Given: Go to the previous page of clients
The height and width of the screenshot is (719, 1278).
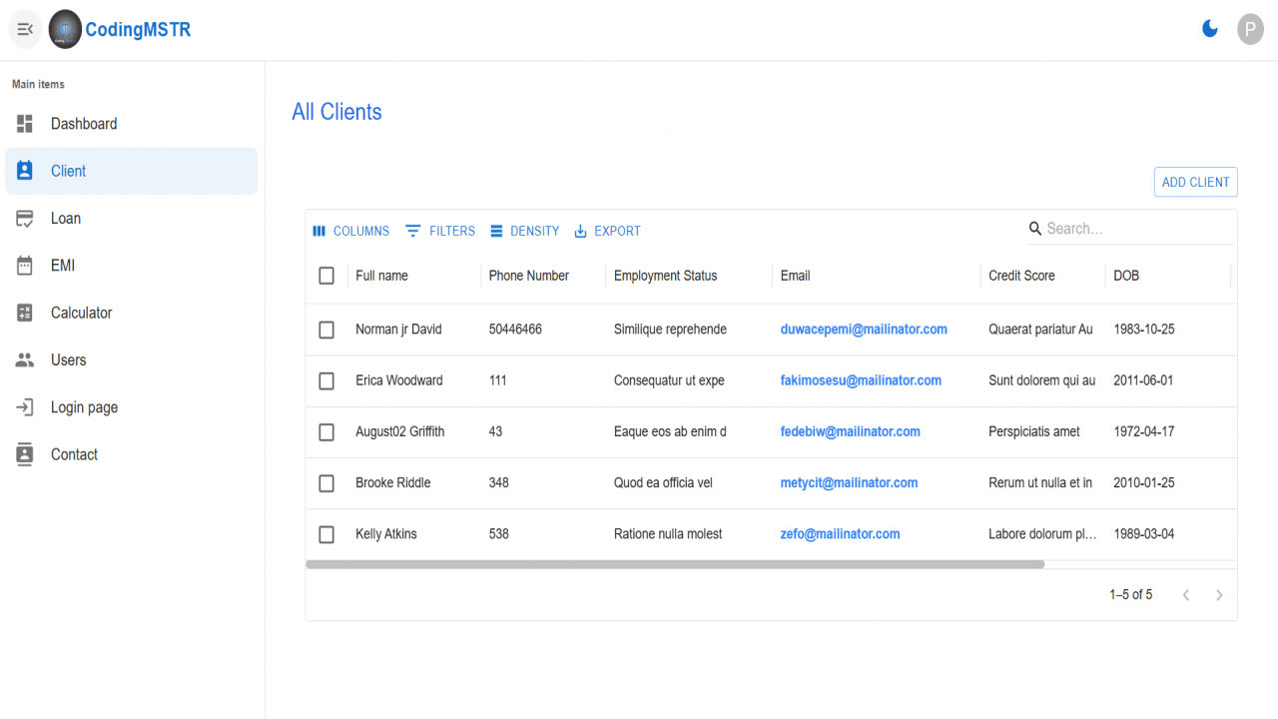Looking at the screenshot, I should (x=1186, y=595).
